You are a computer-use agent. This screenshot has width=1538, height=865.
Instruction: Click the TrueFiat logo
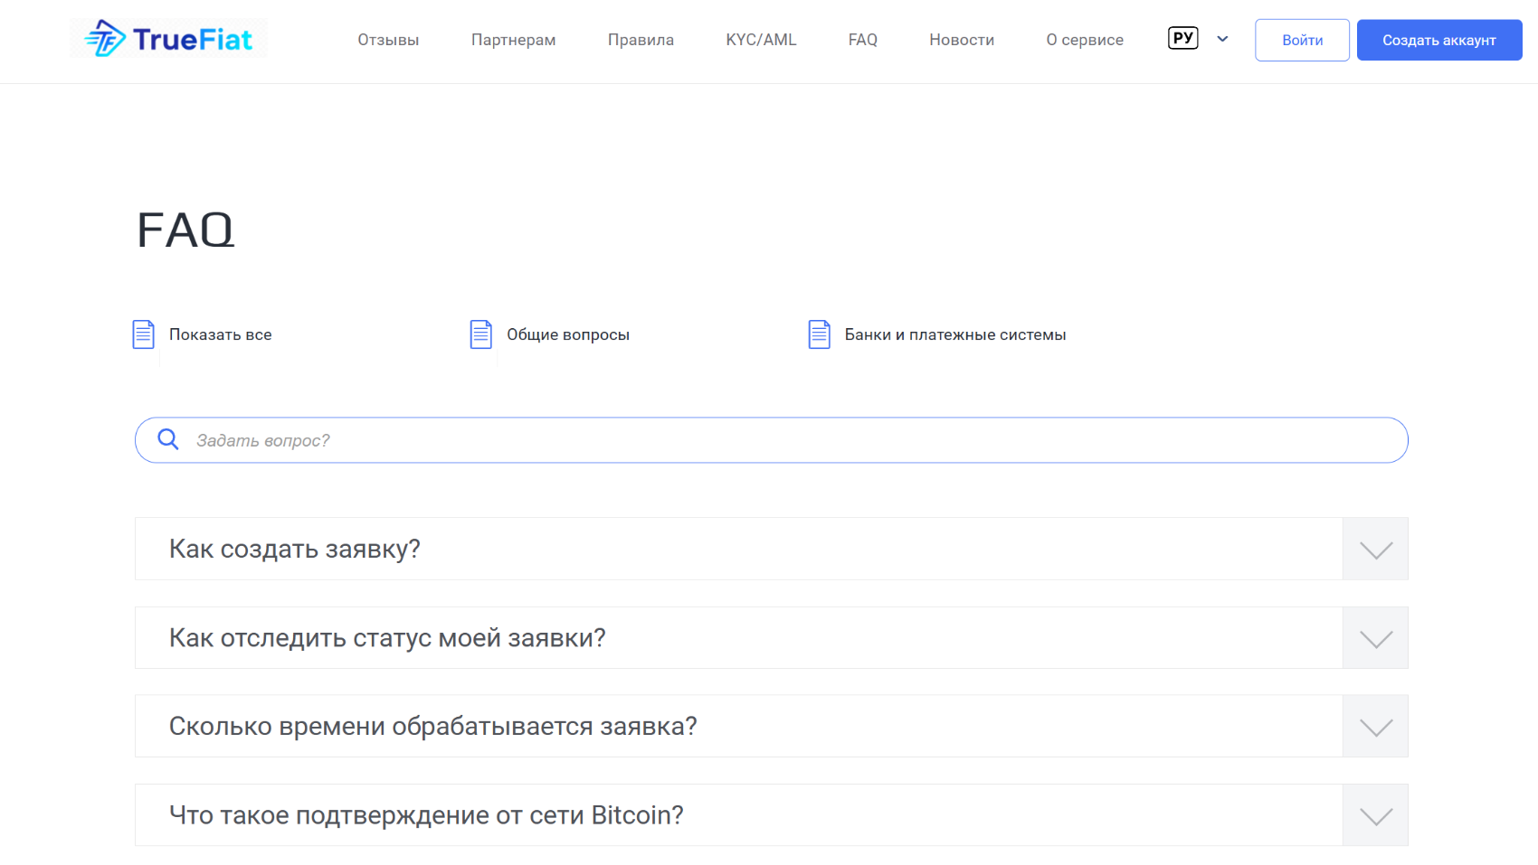tap(168, 39)
